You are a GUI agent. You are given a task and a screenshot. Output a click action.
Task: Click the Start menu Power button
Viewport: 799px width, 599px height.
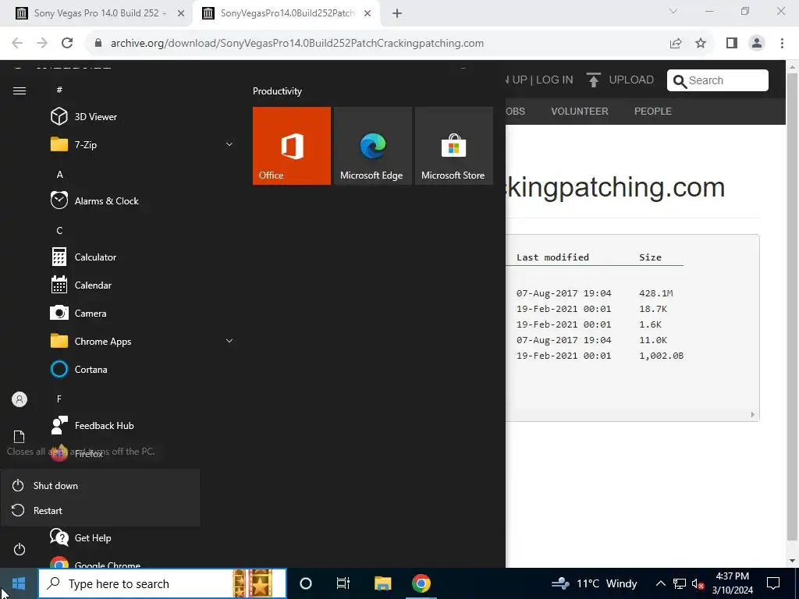tap(20, 549)
